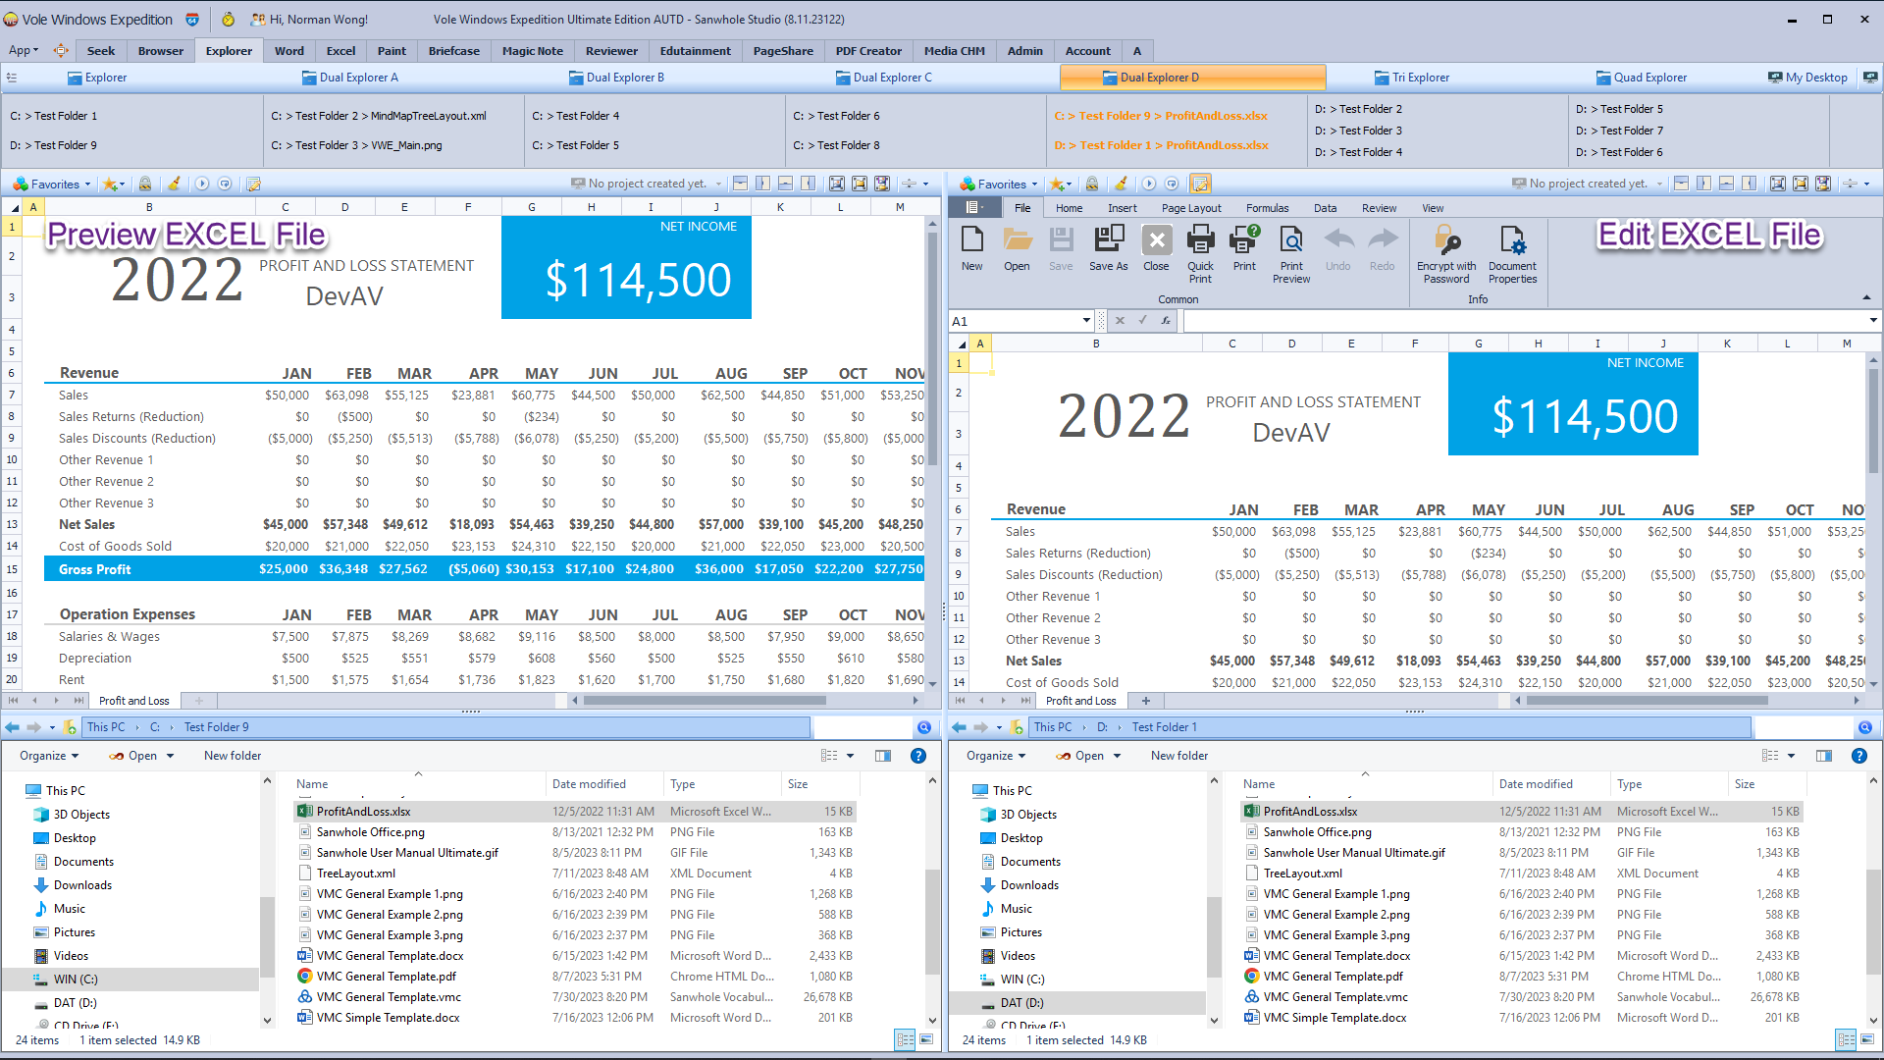The width and height of the screenshot is (1884, 1060).
Task: Collapse the Excel ribbon with the up arrow
Action: (1866, 297)
